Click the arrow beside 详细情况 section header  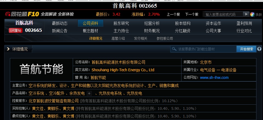[8, 49]
